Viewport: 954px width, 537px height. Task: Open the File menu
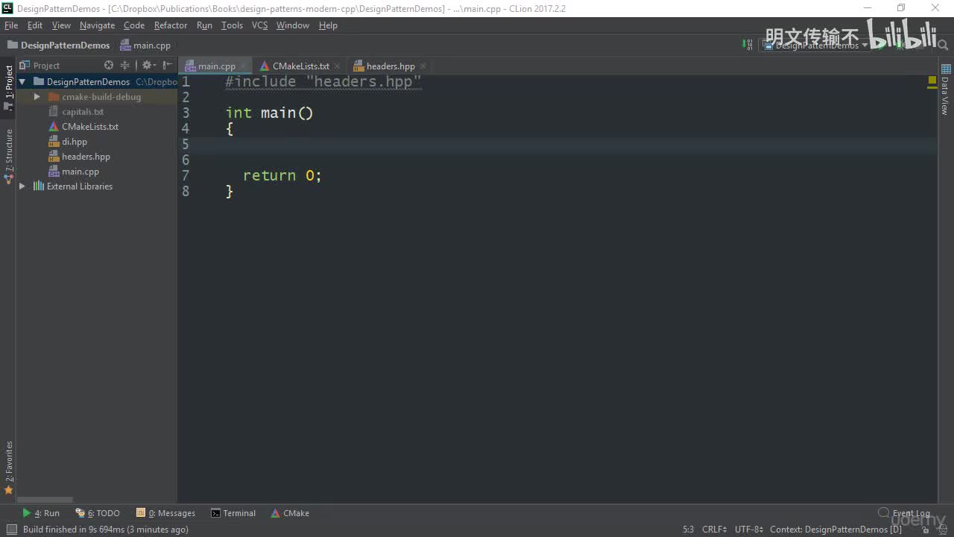[x=11, y=25]
